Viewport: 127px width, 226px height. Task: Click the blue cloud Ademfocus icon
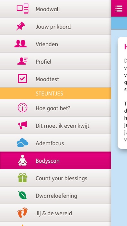click(22, 143)
